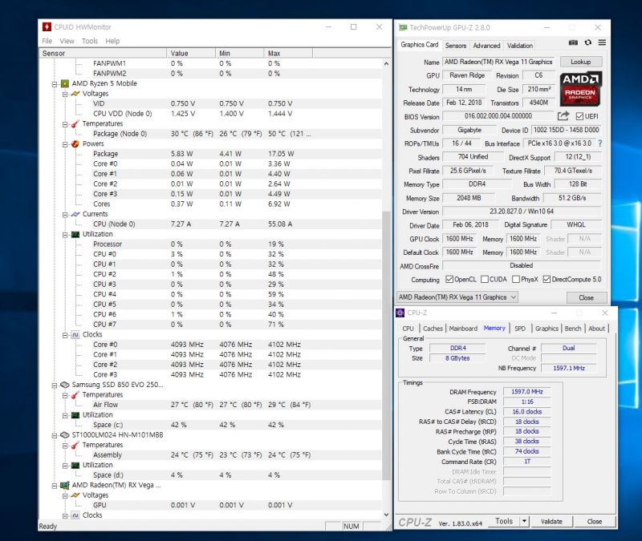Screen dimensions: 642x541
Task: Click the AMD Radeon RX Vega card icon in HWMonitor
Action: point(65,486)
